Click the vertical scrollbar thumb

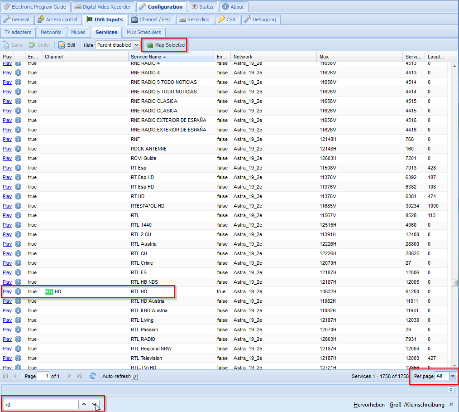[x=454, y=283]
